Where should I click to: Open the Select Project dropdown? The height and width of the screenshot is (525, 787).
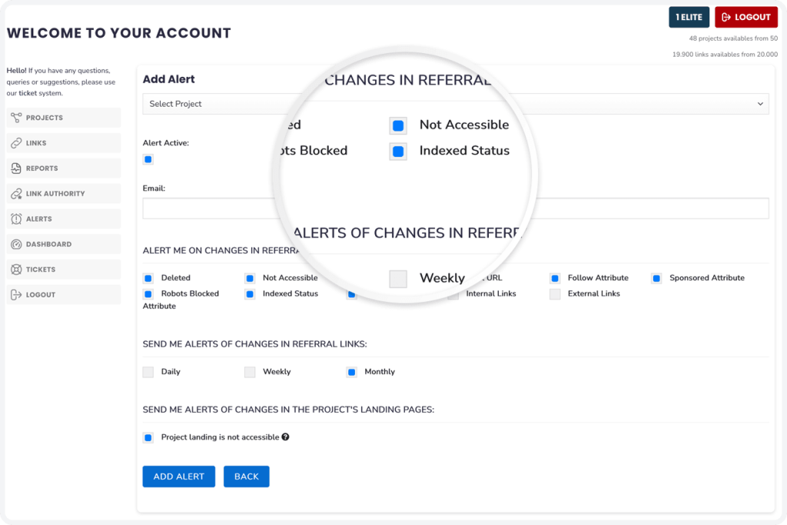coord(456,104)
